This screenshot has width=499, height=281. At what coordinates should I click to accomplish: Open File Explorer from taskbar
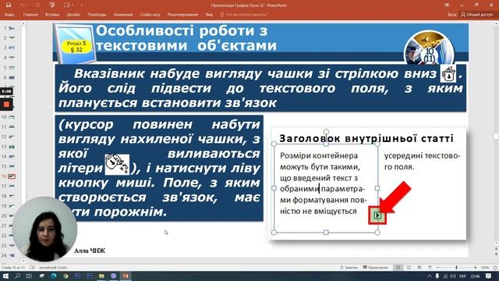point(101,276)
